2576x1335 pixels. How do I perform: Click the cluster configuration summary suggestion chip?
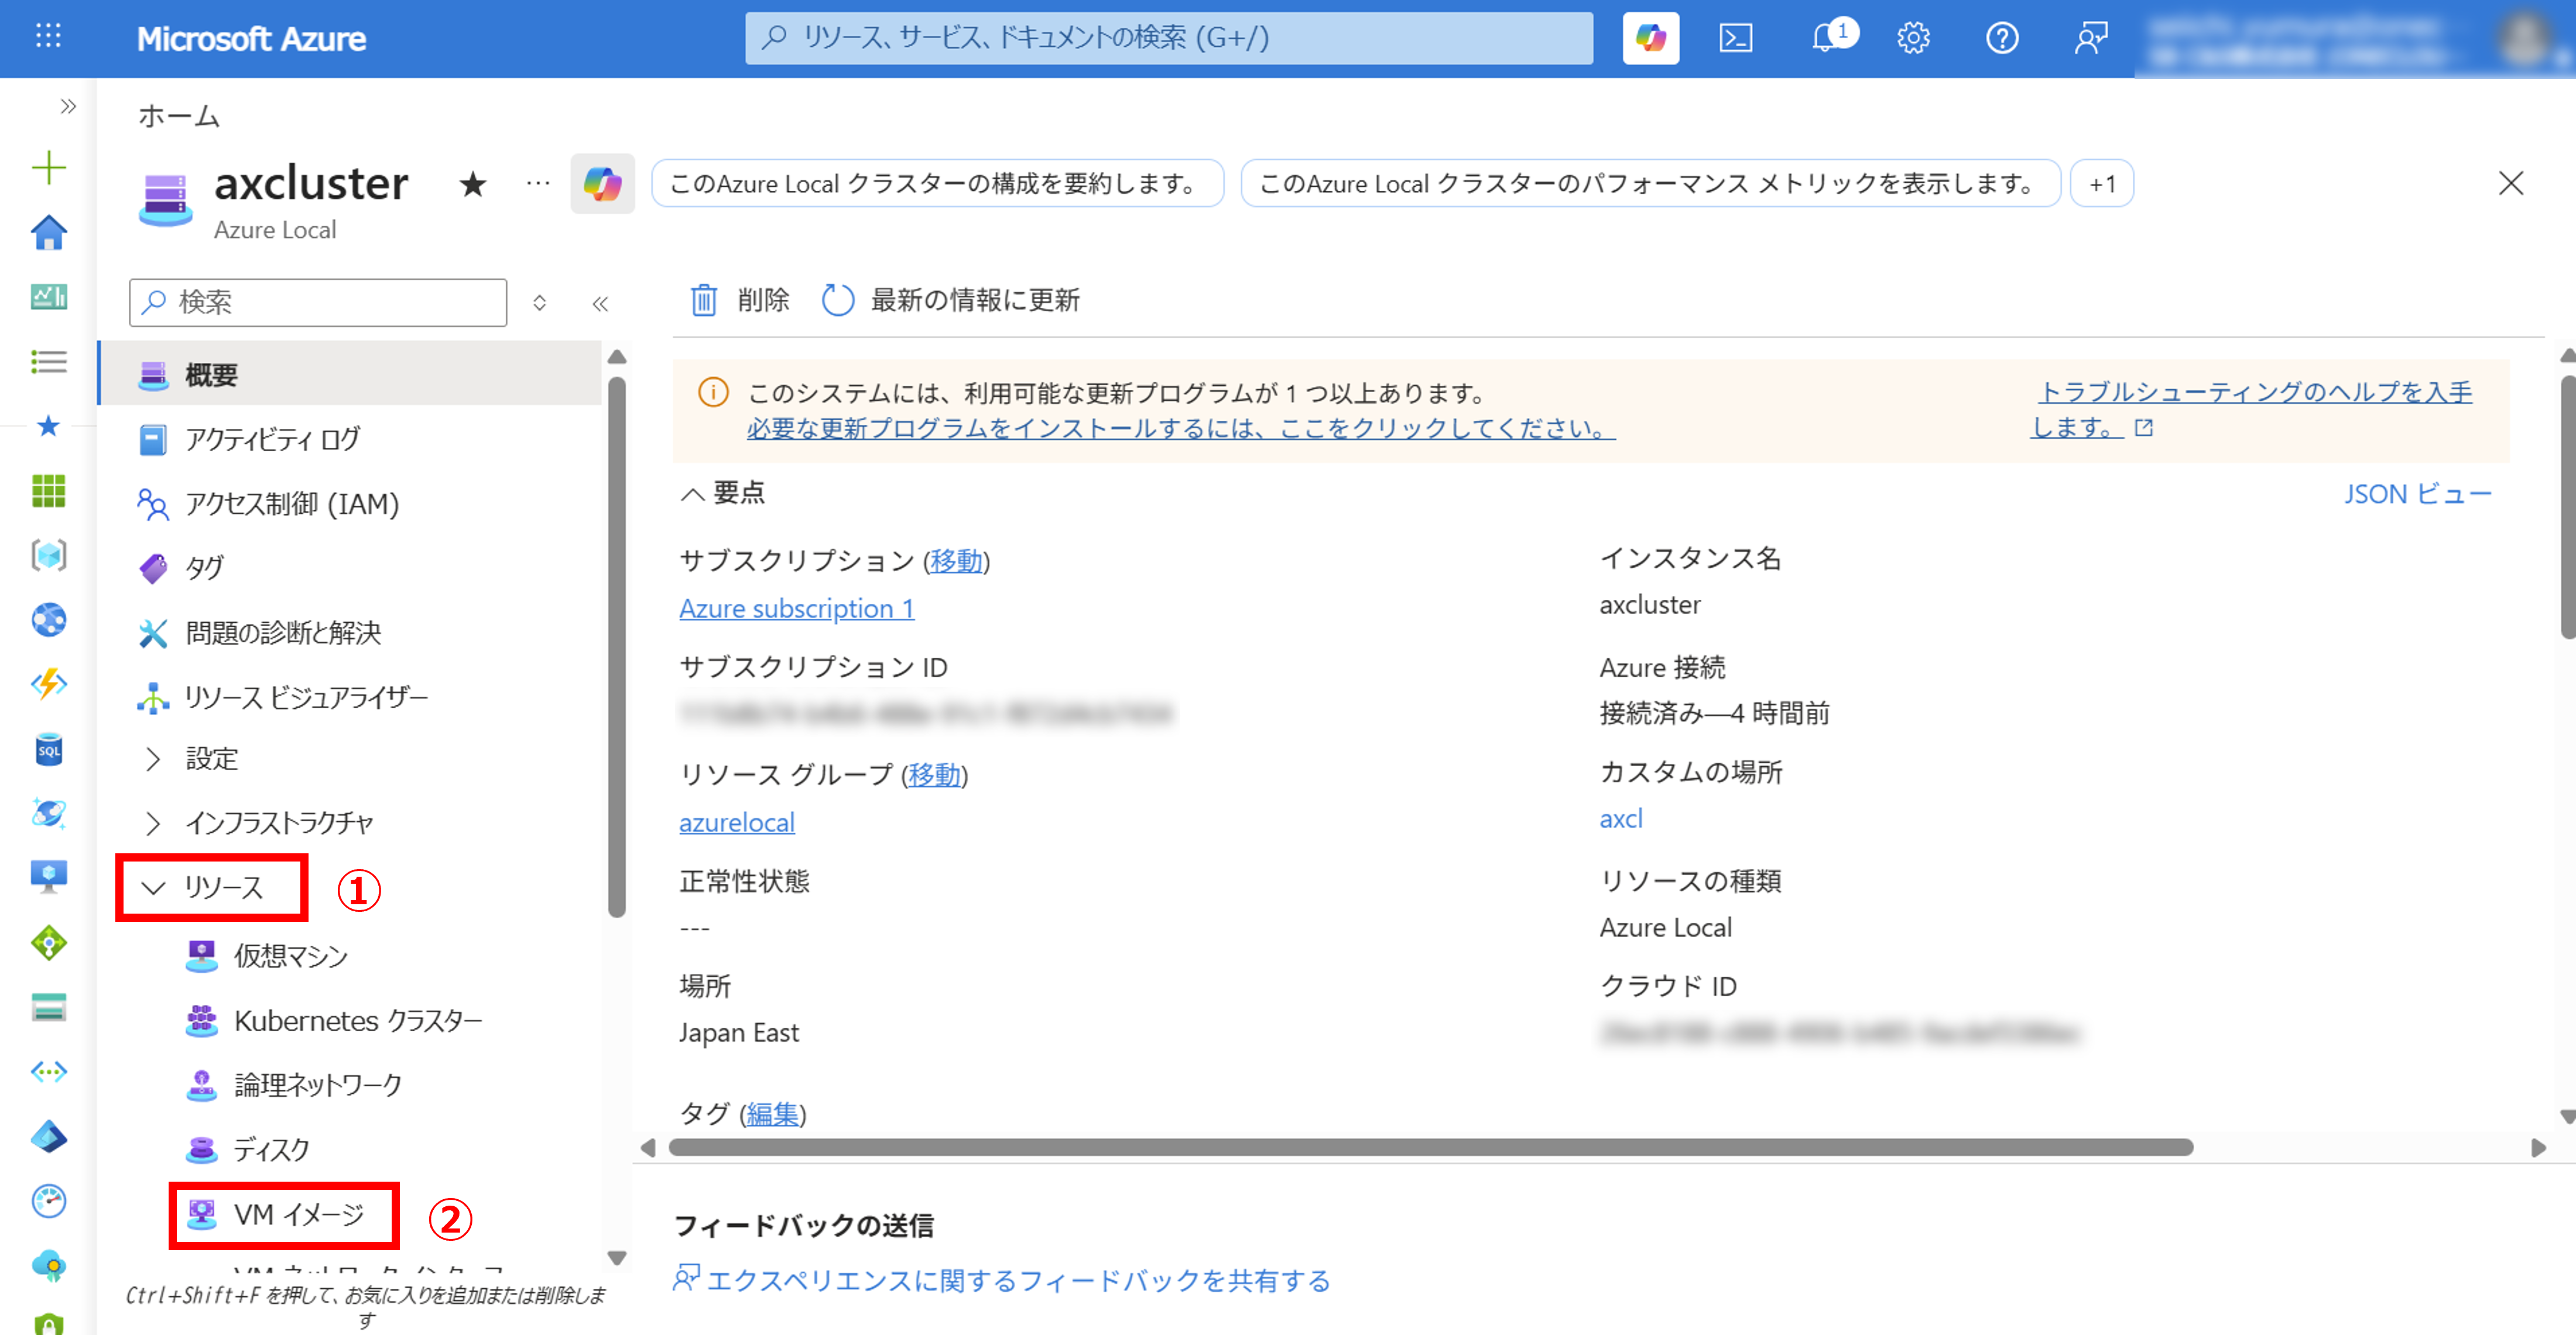[x=937, y=184]
